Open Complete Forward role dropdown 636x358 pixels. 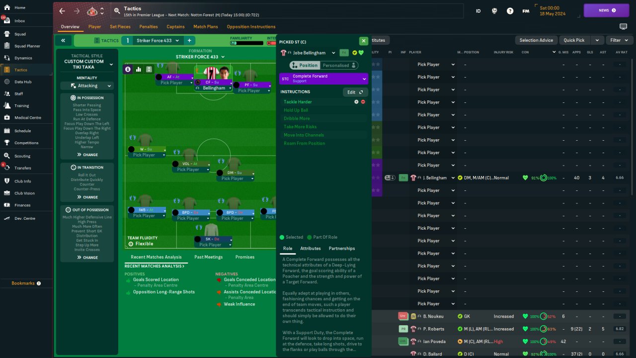[323, 79]
